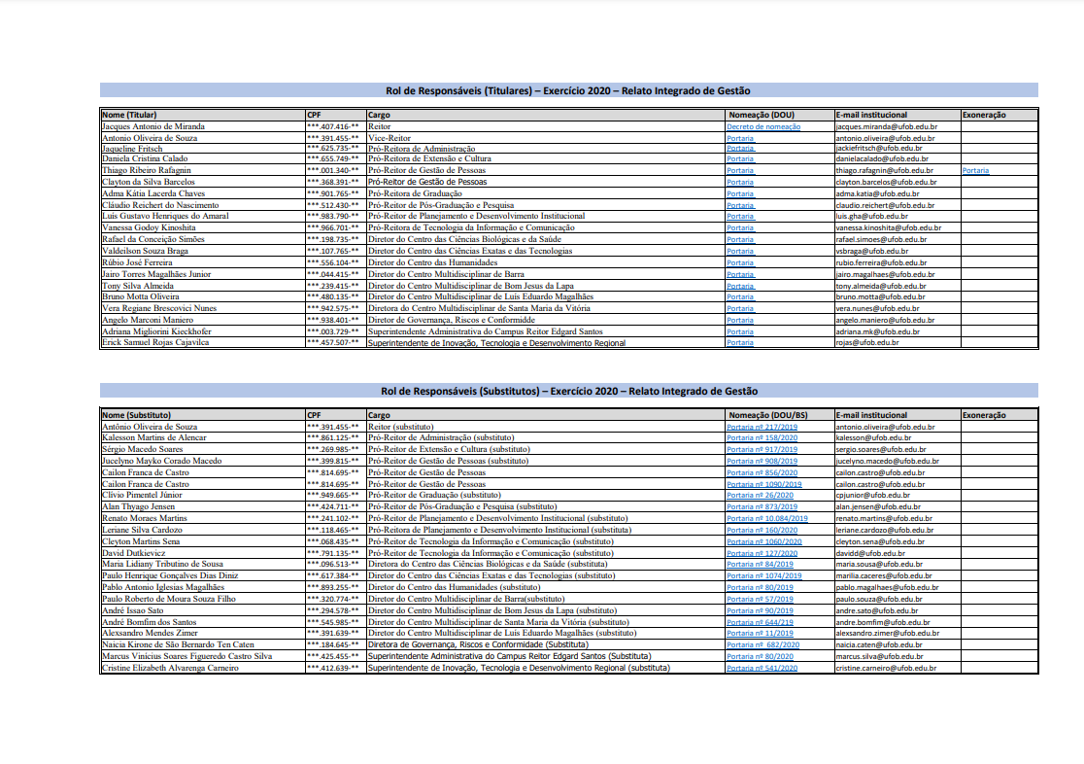Follow the Portaria nº 158/2020 link

(762, 438)
